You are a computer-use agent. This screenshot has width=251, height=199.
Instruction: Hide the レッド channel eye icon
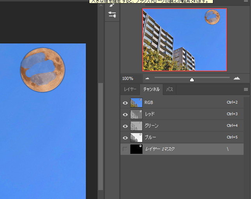pos(125,114)
